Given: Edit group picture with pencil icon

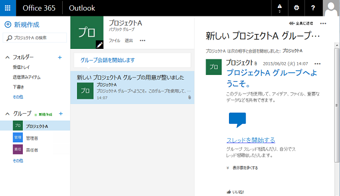Looking at the screenshot, I should coord(99,45).
